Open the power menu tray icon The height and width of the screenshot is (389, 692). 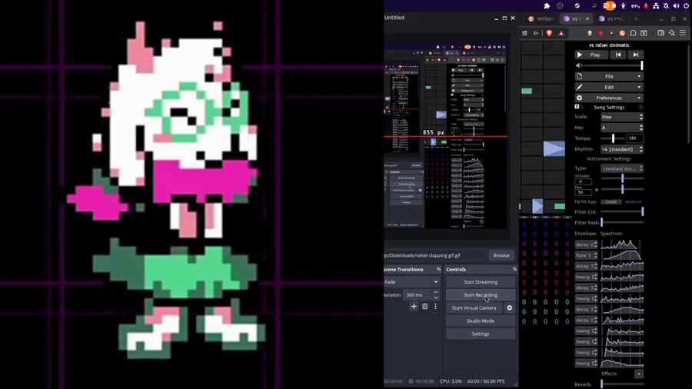(687, 5)
